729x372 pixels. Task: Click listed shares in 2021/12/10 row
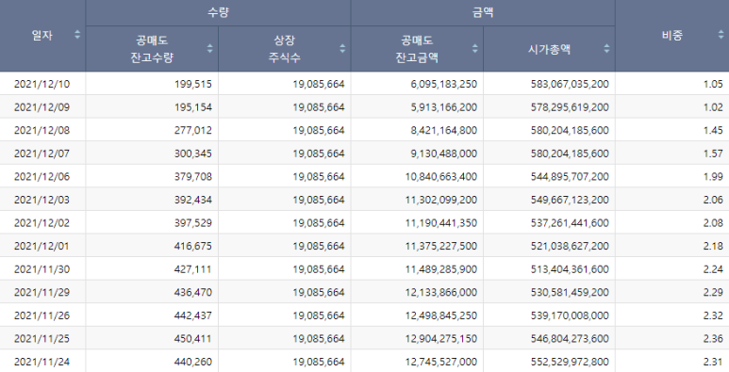click(319, 84)
